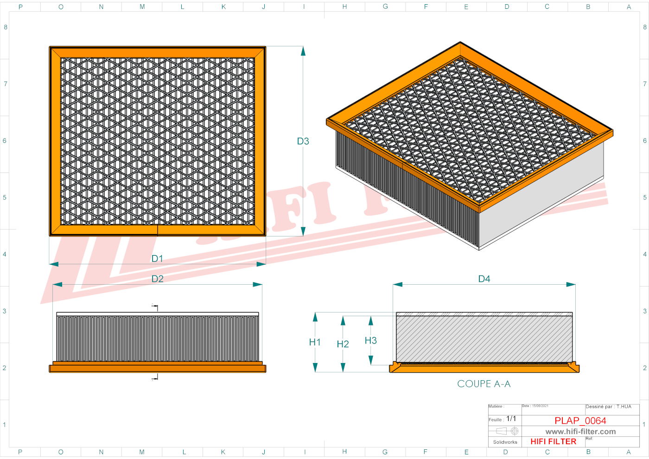
Task: Select the D1 dimension label
Action: tap(157, 259)
